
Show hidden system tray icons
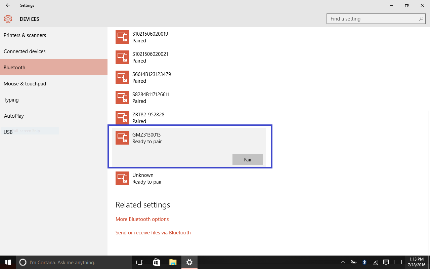343,262
